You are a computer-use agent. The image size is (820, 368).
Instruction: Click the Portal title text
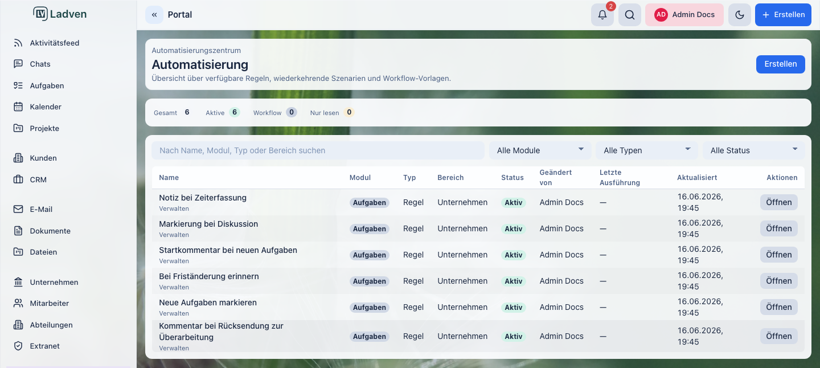click(x=180, y=15)
